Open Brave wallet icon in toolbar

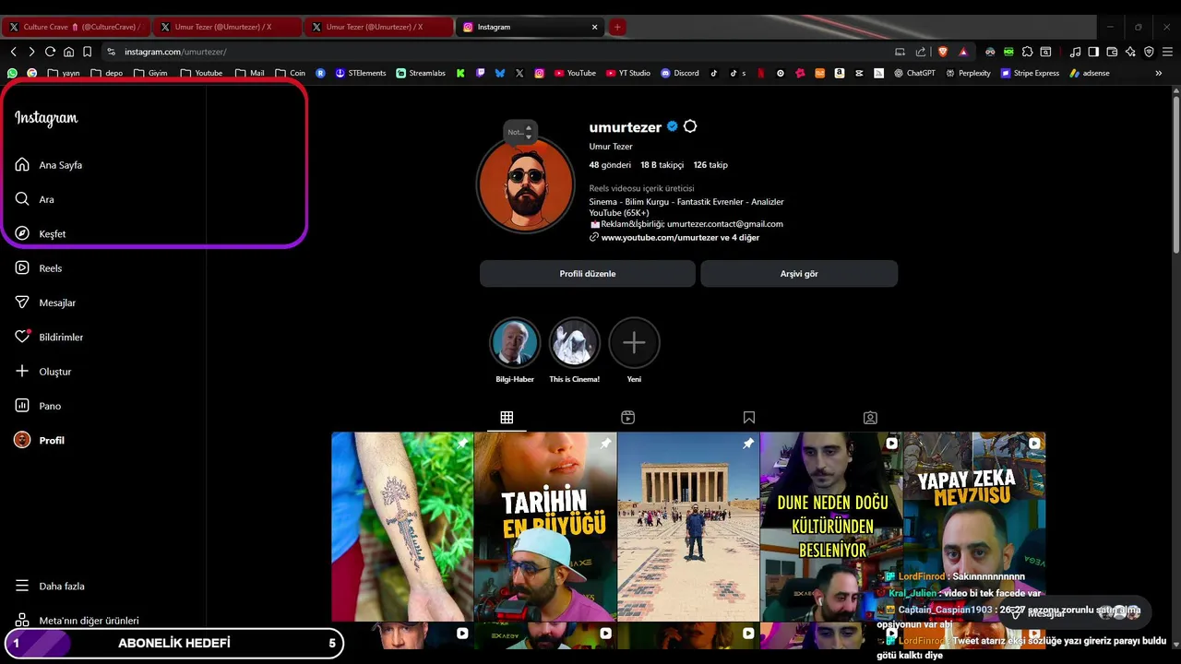1112,52
